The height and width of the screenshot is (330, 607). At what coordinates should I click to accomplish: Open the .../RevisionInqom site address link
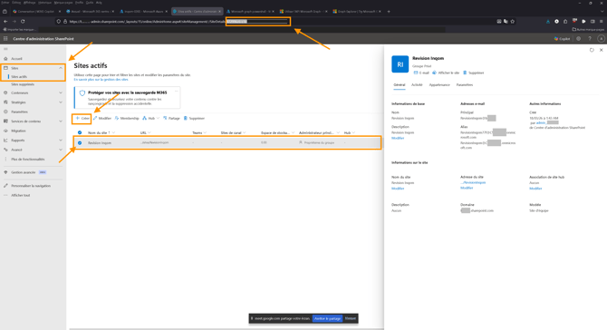point(473,182)
